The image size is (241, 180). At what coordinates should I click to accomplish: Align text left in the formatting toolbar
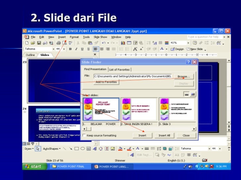pos(96,49)
